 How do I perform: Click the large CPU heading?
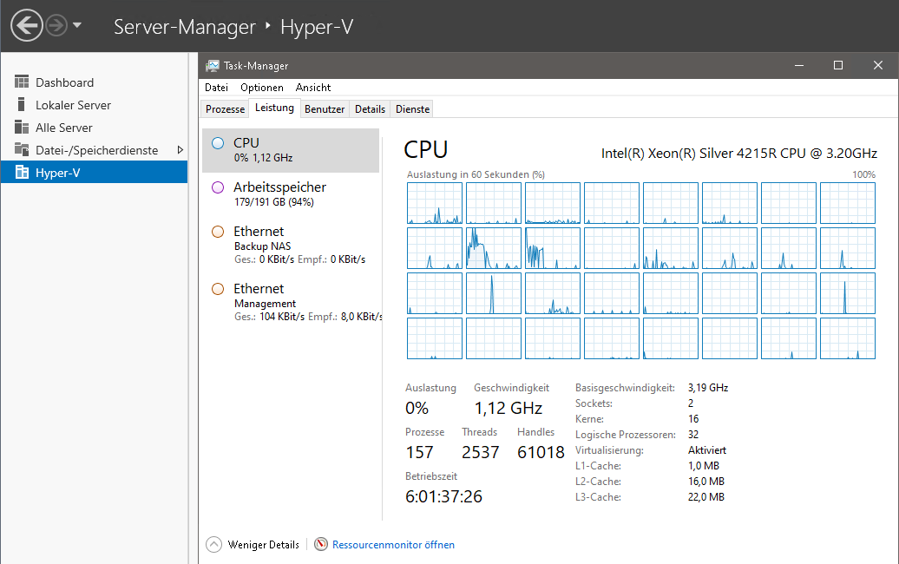(x=425, y=149)
